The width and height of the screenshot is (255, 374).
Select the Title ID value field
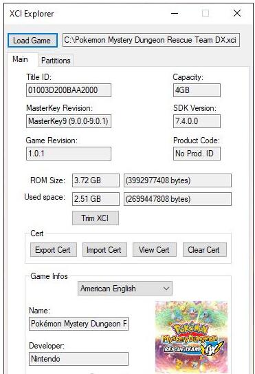point(69,90)
